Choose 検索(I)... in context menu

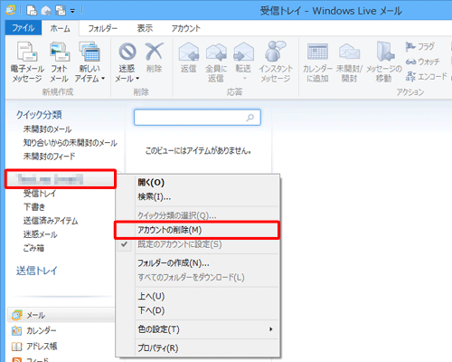(197, 197)
